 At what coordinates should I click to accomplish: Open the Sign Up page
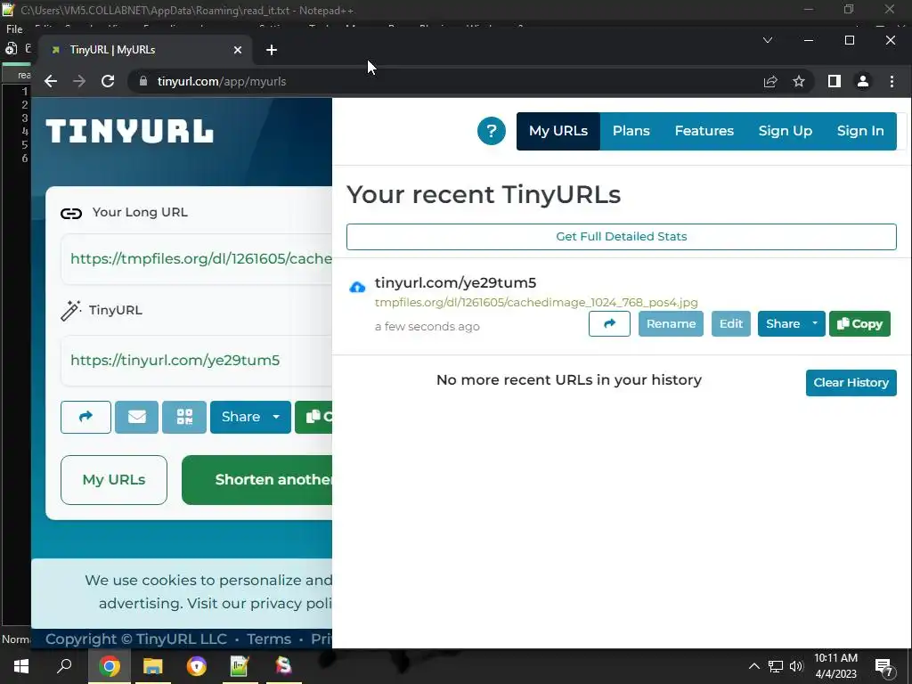click(785, 131)
